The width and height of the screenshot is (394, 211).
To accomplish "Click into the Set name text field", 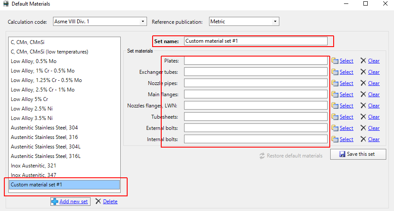I will (x=256, y=41).
